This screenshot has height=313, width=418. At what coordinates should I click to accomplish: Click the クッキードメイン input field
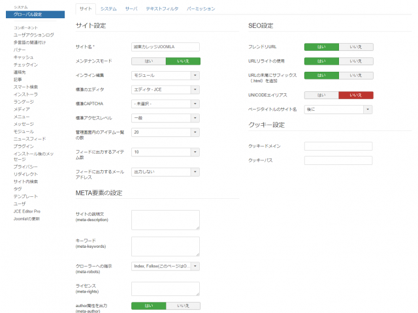point(338,146)
